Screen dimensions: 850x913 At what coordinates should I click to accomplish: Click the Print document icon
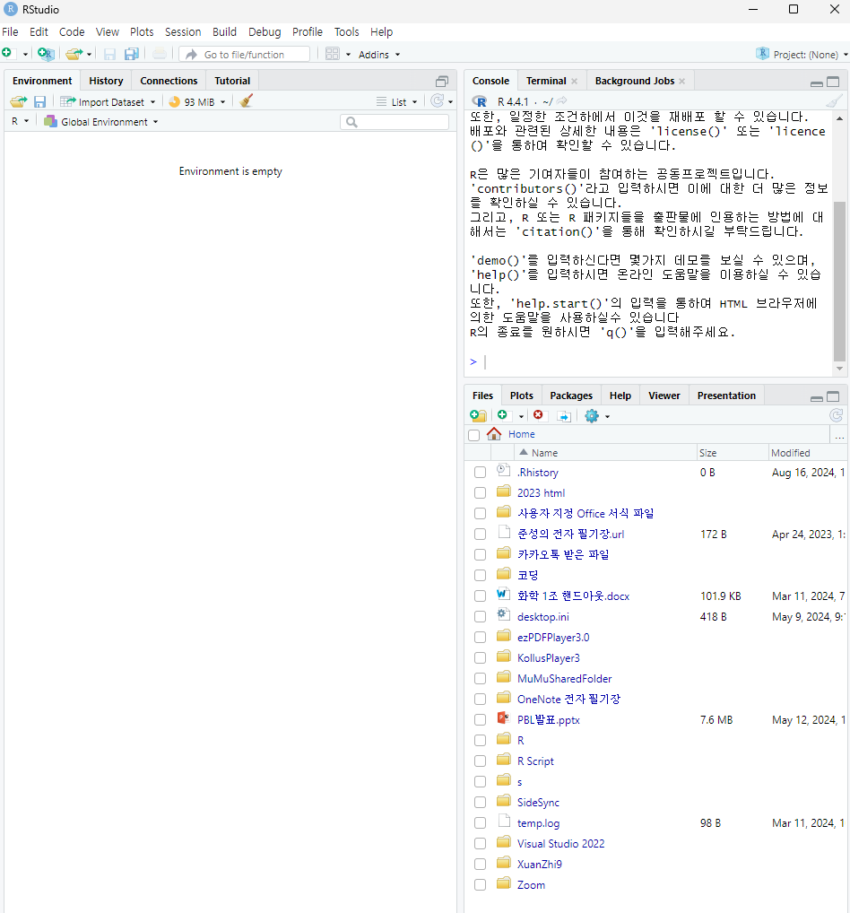159,54
